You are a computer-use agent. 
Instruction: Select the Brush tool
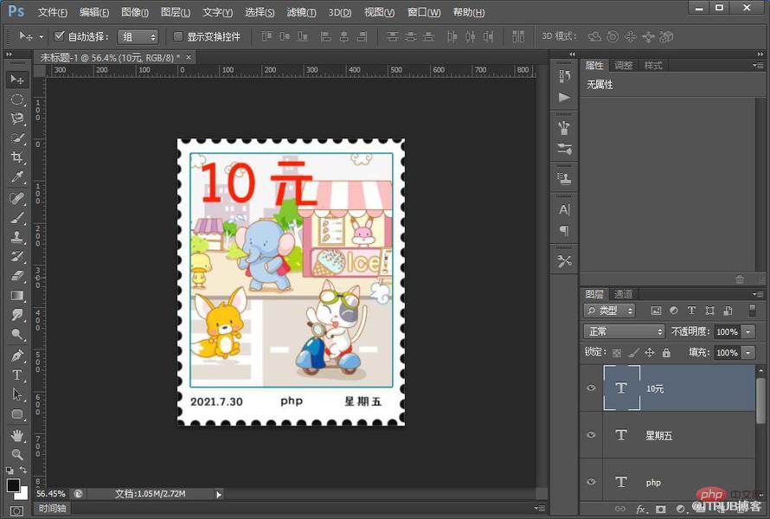point(17,217)
